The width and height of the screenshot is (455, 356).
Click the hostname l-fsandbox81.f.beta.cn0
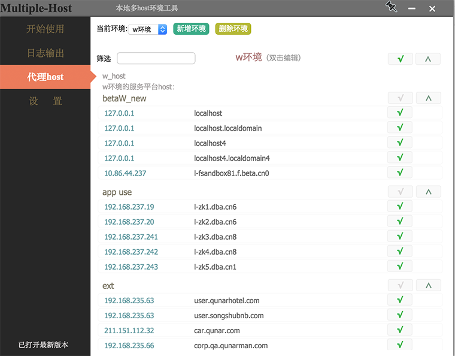click(231, 173)
